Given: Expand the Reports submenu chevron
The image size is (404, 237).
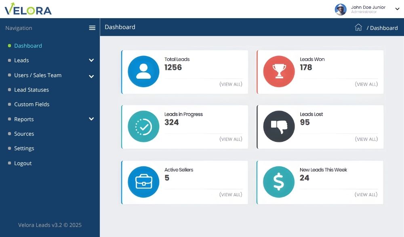Looking at the screenshot, I should (x=91, y=119).
